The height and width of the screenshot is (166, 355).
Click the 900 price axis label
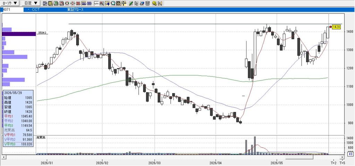(x=350, y=123)
